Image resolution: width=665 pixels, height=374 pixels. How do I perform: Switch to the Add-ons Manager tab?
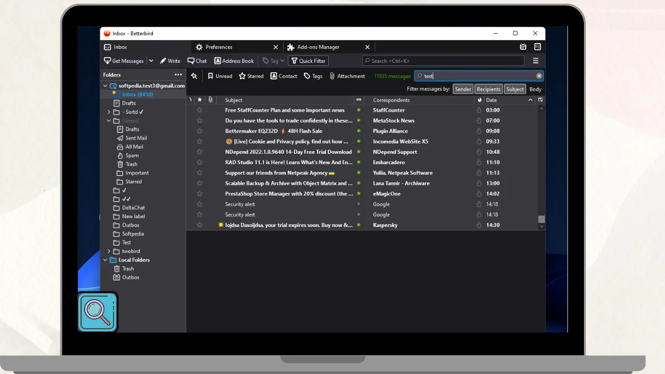[x=318, y=47]
